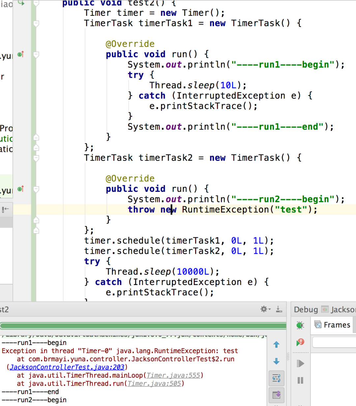
Task: Open the Timer.java:555 stack trace link
Action: pyautogui.click(x=174, y=375)
